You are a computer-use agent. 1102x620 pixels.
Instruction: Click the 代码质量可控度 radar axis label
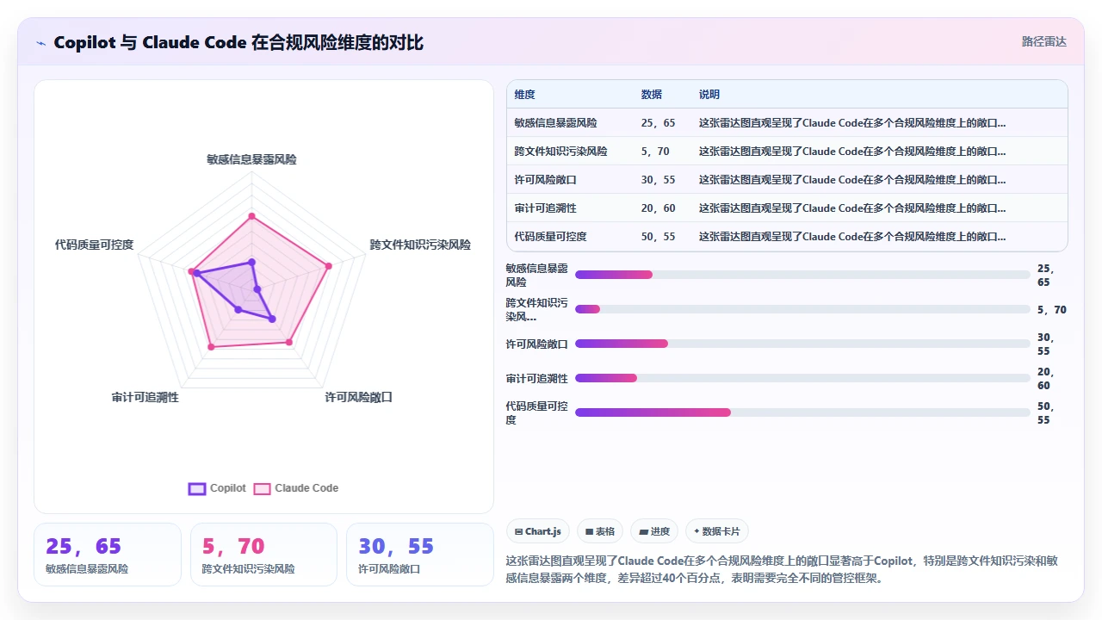(95, 245)
